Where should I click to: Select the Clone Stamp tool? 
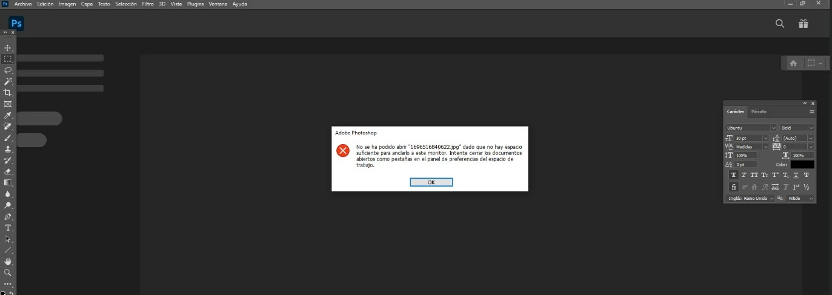coord(8,149)
